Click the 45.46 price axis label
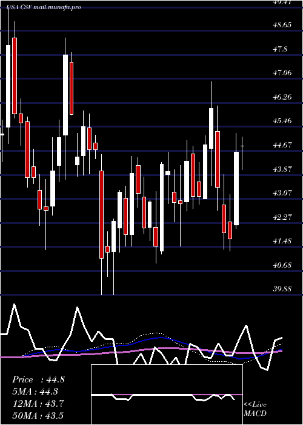Screen dimensions: 303x425 click(282, 121)
